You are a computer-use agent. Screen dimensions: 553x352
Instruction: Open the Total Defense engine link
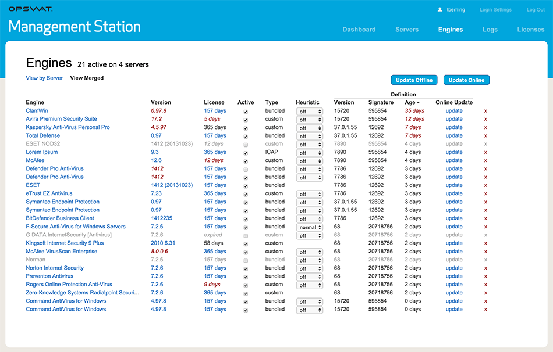(x=42, y=135)
